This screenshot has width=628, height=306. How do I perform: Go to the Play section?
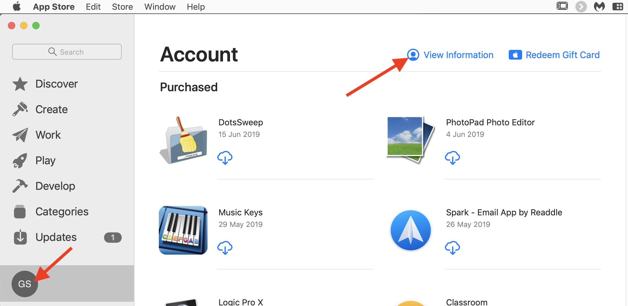(x=45, y=161)
